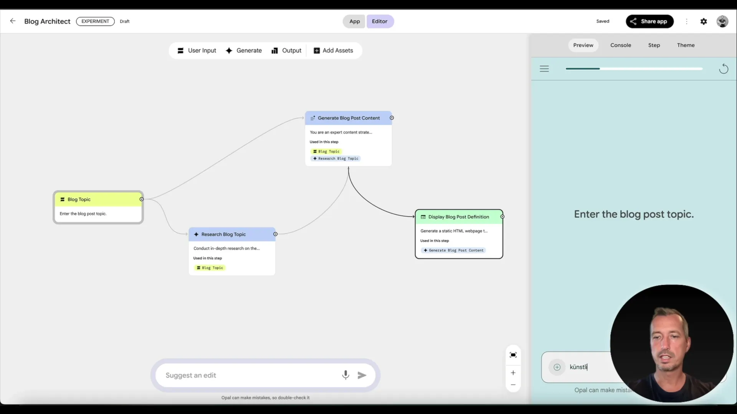
Task: Click the progress slider in the preview
Action: pyautogui.click(x=633, y=69)
